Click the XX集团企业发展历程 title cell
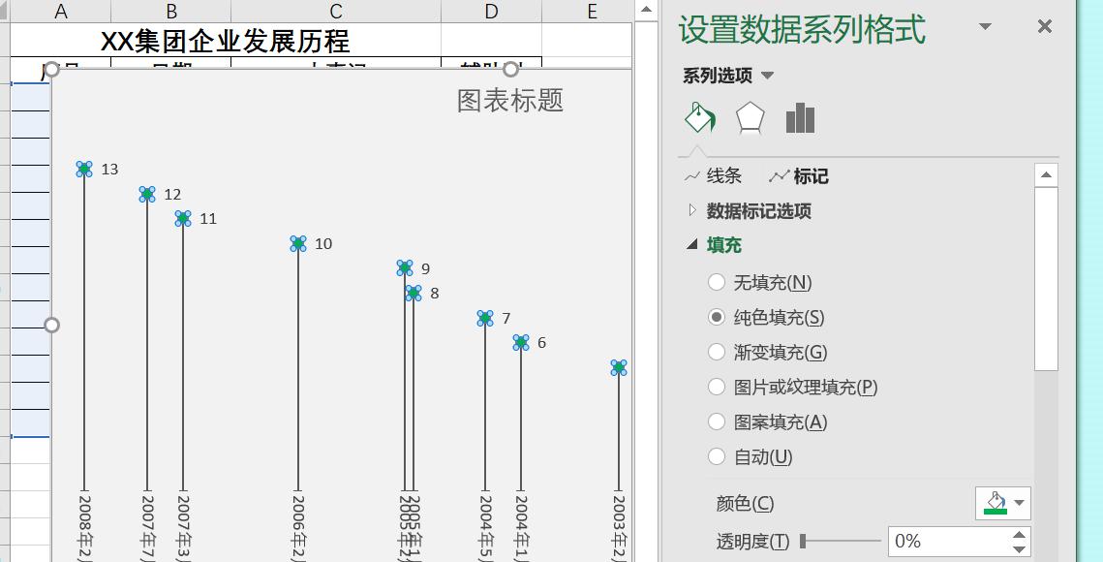Image resolution: width=1103 pixels, height=562 pixels. (x=225, y=41)
